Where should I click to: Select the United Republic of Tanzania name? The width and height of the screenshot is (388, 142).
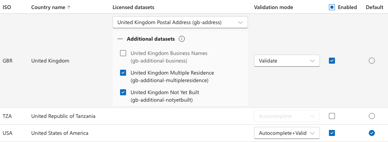tap(63, 116)
